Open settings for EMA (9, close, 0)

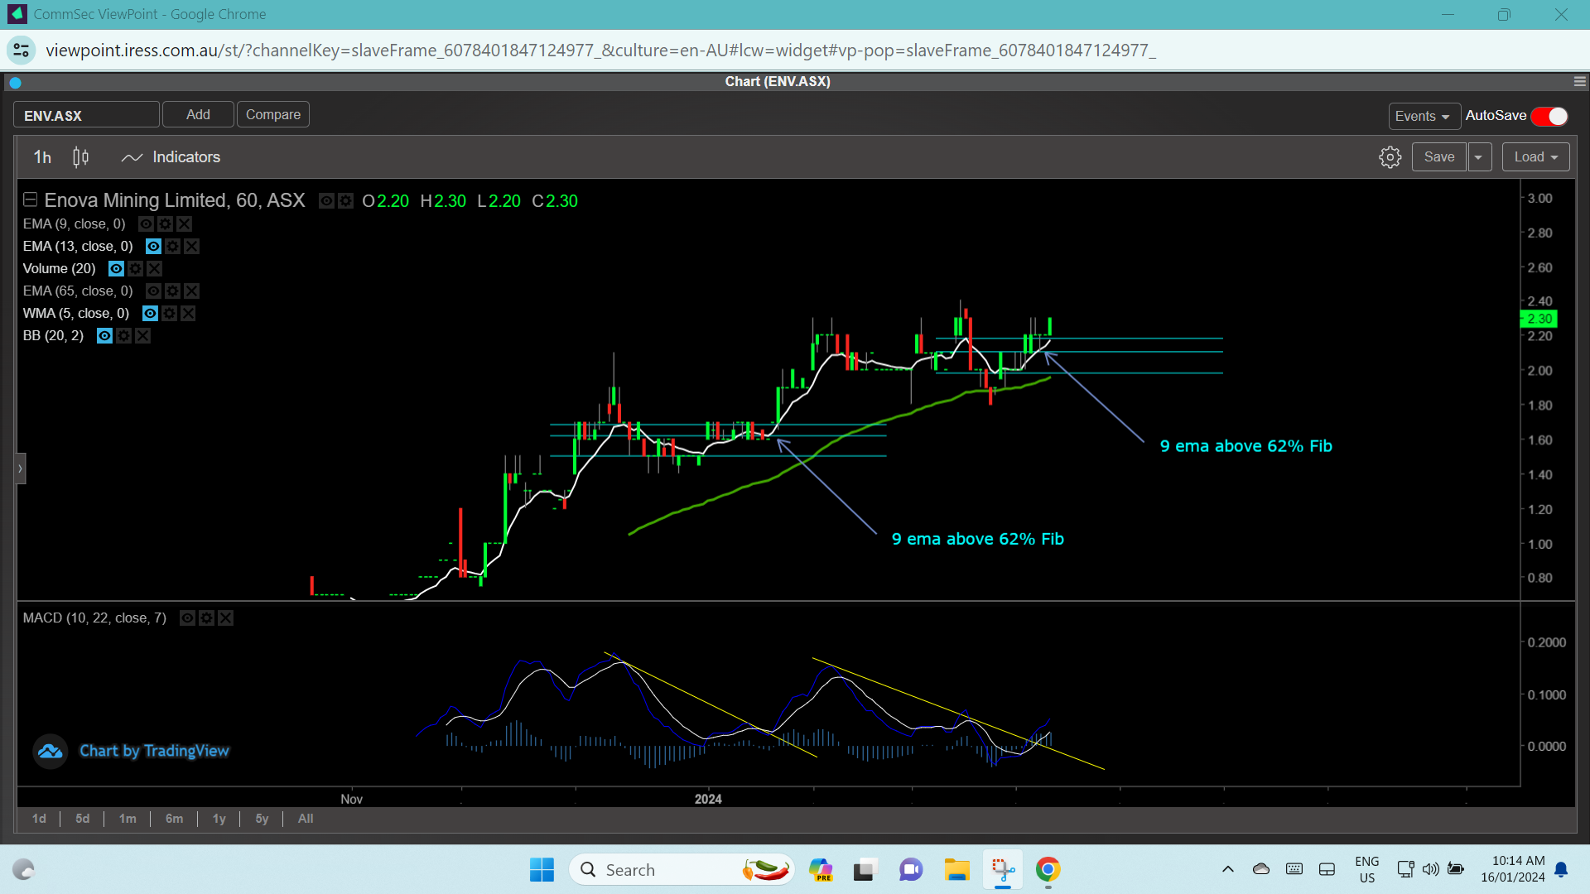pos(166,224)
